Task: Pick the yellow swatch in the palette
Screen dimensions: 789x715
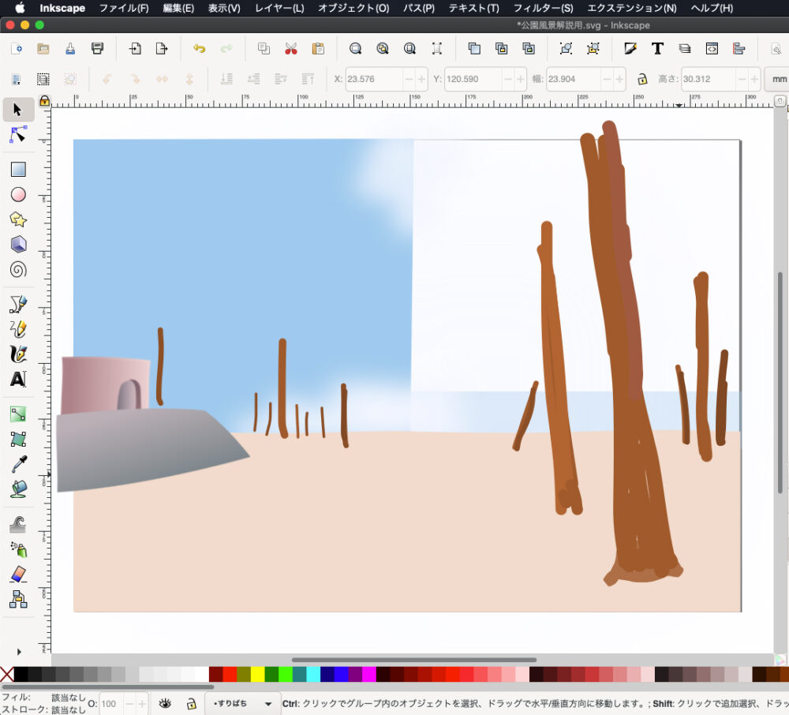Action: [257, 674]
